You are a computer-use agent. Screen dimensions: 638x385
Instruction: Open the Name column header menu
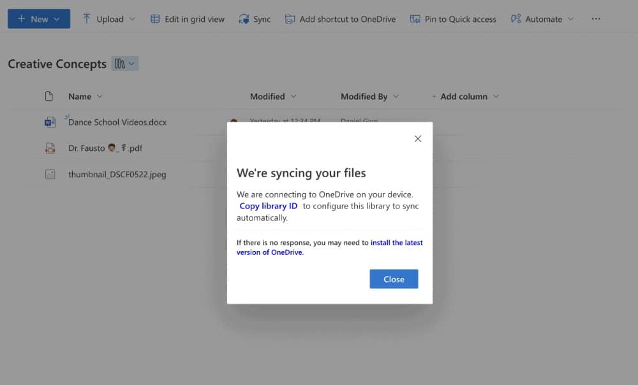100,97
